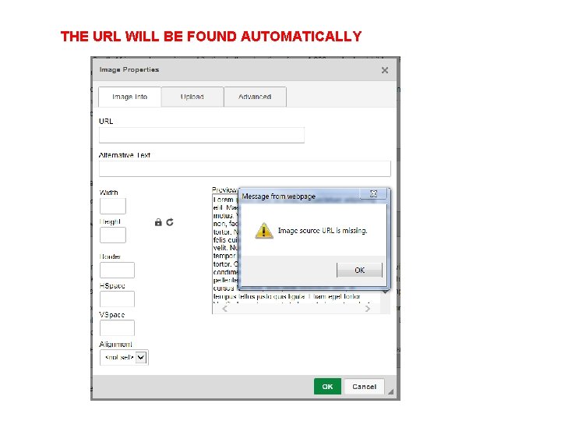Click the yellow warning triangle icon
The width and height of the screenshot is (561, 421).
[x=264, y=231]
